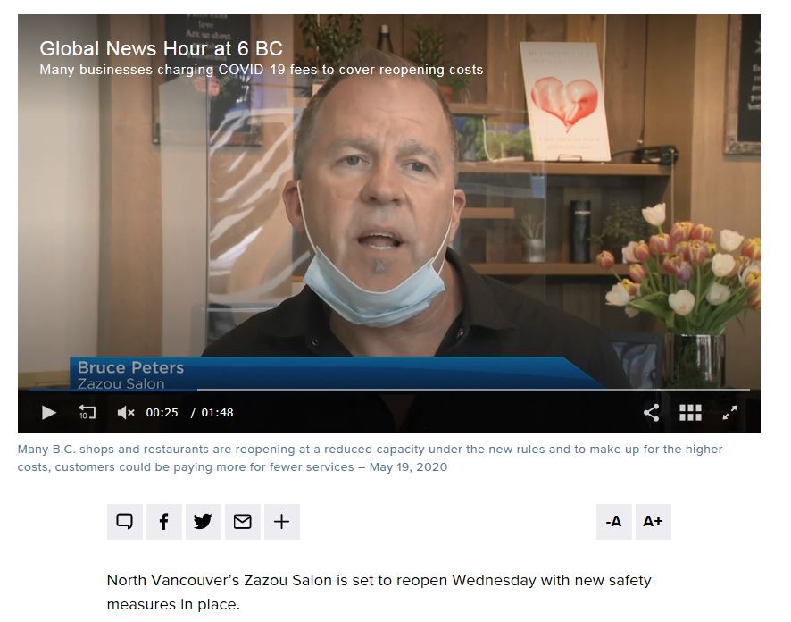Expand more sharing options plus
Viewport: 791px width, 622px height.
coord(282,521)
